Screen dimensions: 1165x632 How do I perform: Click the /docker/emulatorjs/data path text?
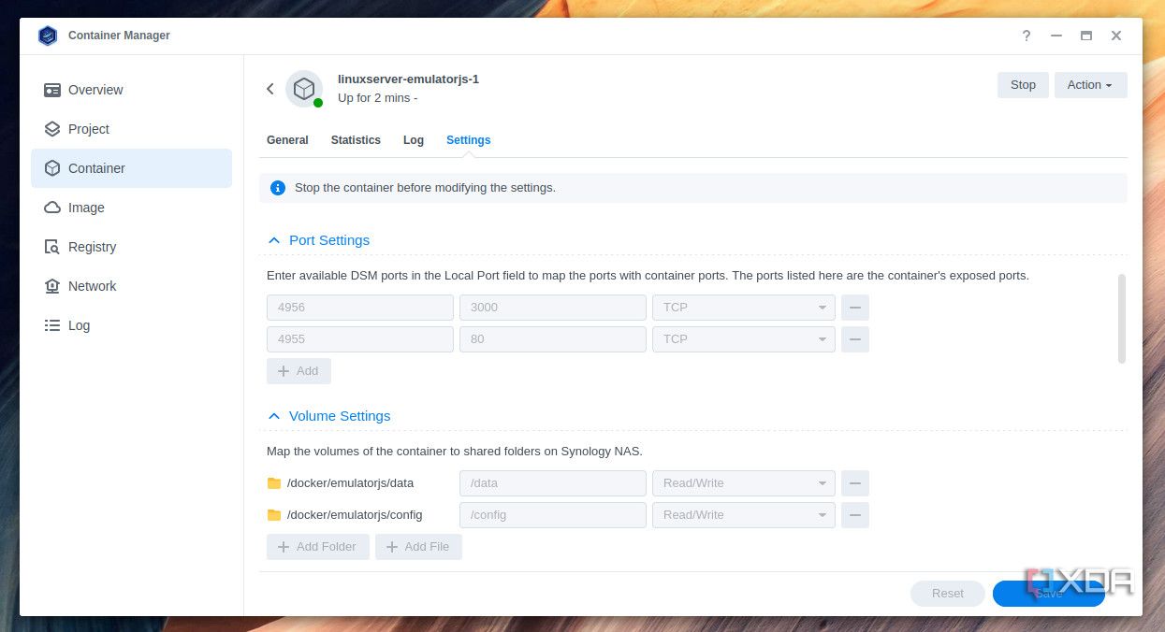[350, 483]
